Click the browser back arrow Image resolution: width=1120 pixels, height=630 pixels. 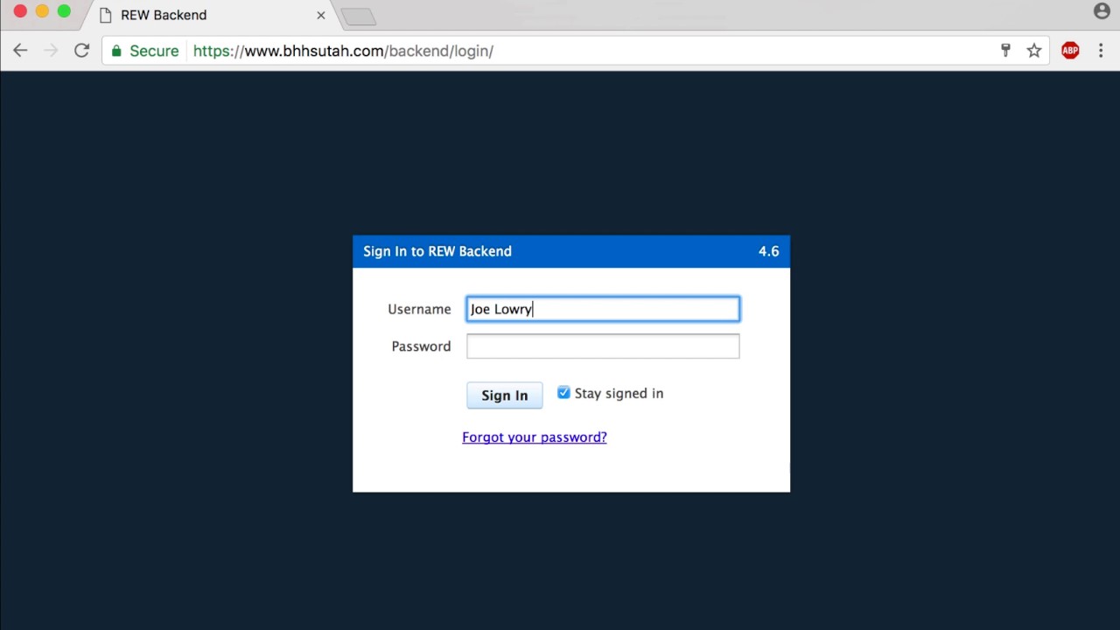pos(20,51)
